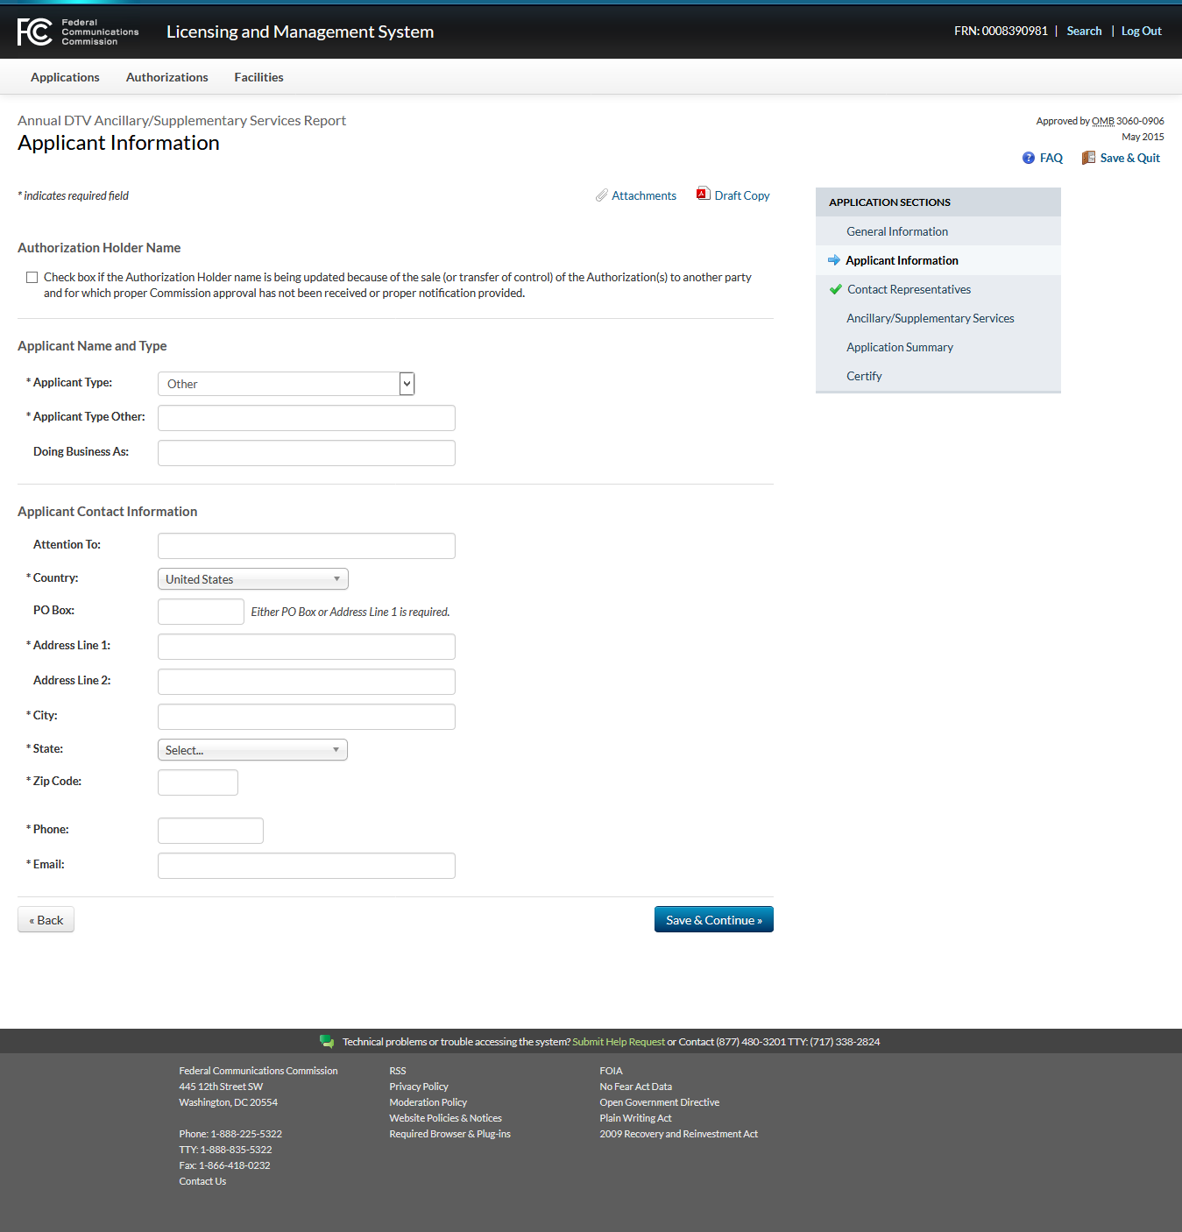
Task: Click into the Address Line 1 field
Action: (x=306, y=647)
